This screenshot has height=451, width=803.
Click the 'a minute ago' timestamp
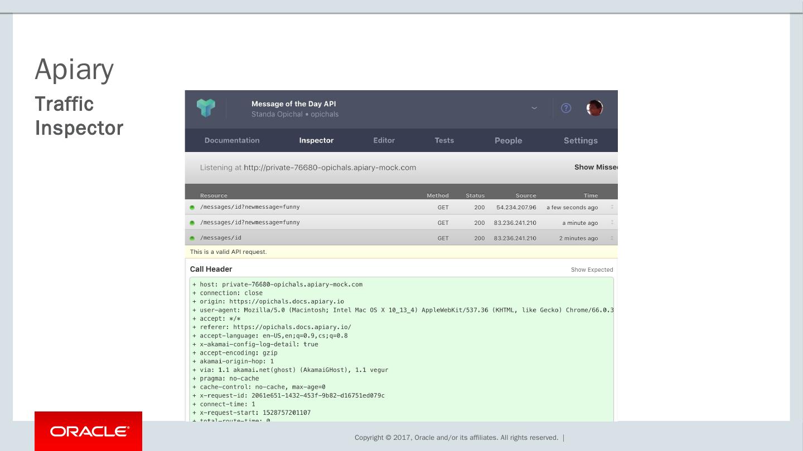580,223
